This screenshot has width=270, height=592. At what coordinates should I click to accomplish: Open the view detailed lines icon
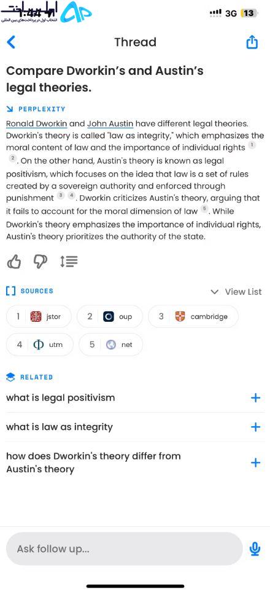69,262
